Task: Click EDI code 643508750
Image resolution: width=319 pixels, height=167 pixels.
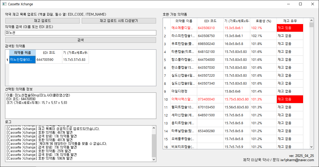Action: pos(210,36)
